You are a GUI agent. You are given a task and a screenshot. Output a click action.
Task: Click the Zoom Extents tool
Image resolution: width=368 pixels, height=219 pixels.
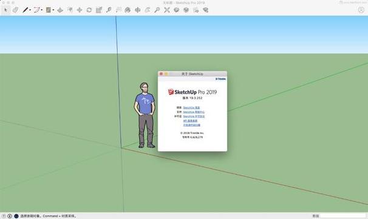coord(167,10)
